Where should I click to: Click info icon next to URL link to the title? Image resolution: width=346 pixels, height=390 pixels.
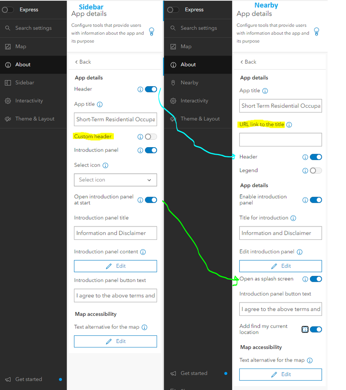(289, 125)
